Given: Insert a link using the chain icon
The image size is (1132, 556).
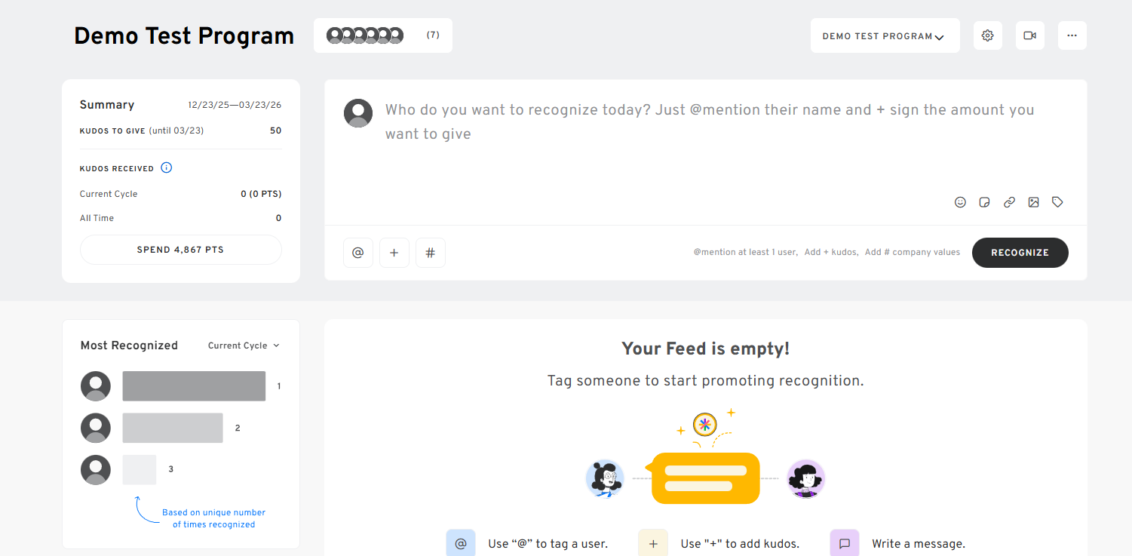Looking at the screenshot, I should coord(1009,202).
